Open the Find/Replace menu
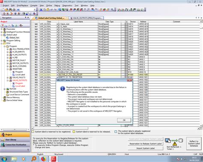 click(x=22, y=6)
